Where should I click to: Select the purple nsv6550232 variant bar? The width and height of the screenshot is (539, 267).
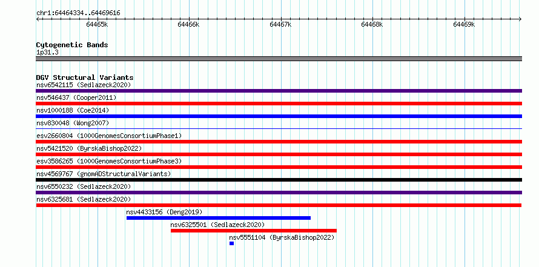point(279,193)
